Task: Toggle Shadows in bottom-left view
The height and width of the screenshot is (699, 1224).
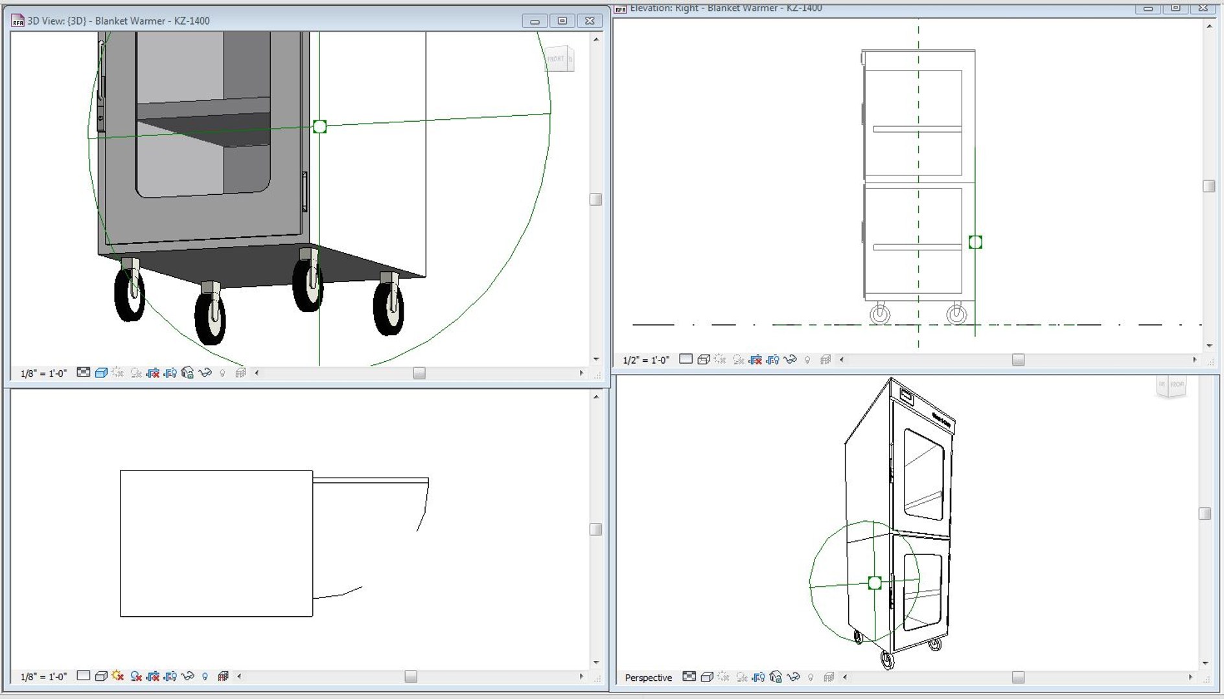Action: (x=136, y=676)
